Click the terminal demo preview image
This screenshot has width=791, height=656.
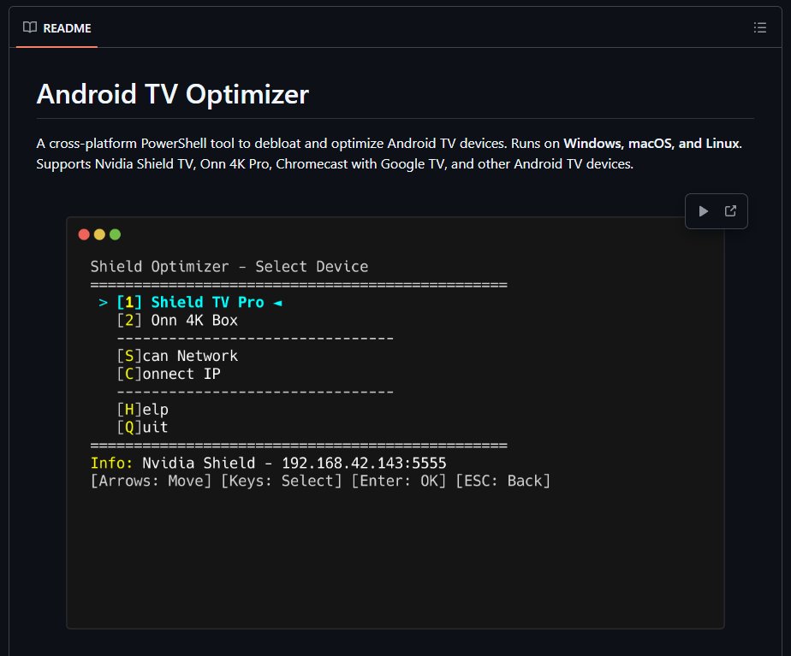[x=395, y=423]
